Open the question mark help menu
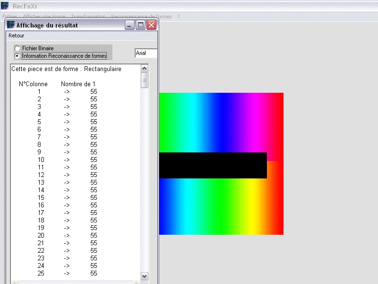 coord(179,17)
